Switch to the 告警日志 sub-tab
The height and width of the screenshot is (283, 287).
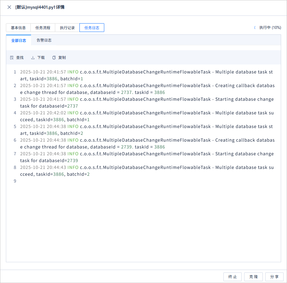(x=44, y=40)
